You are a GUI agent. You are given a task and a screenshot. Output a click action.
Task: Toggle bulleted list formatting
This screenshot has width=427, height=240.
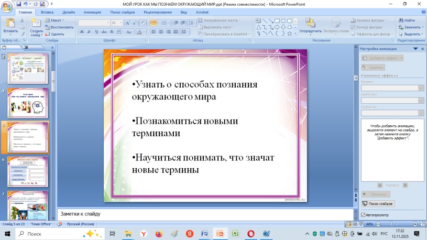pos(154,23)
